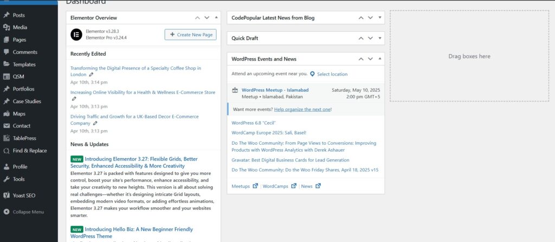Open Introducing Hello Biz theme article link
The width and height of the screenshot is (555, 242).
tap(132, 233)
